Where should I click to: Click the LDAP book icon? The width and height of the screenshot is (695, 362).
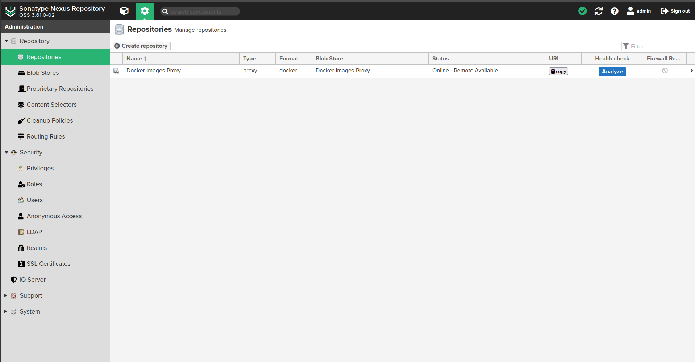point(21,232)
